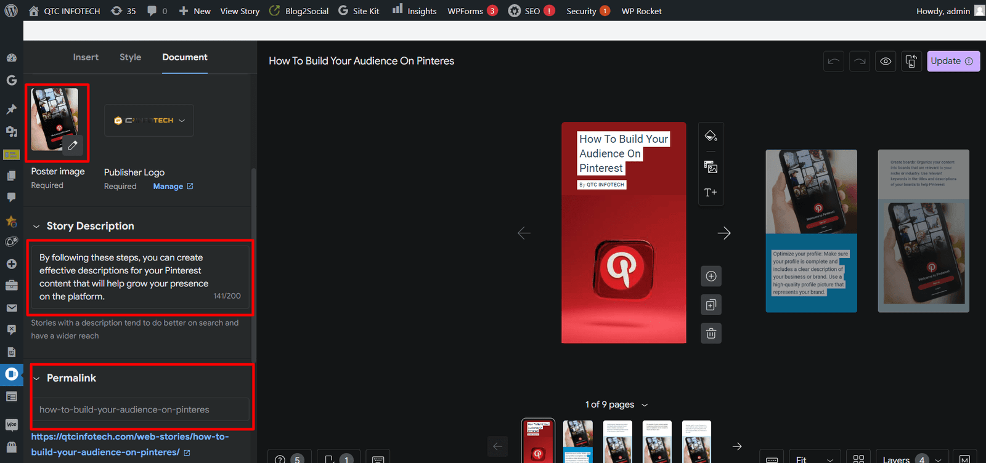The image size is (986, 463).
Task: Duplicate the current page
Action: (x=711, y=305)
